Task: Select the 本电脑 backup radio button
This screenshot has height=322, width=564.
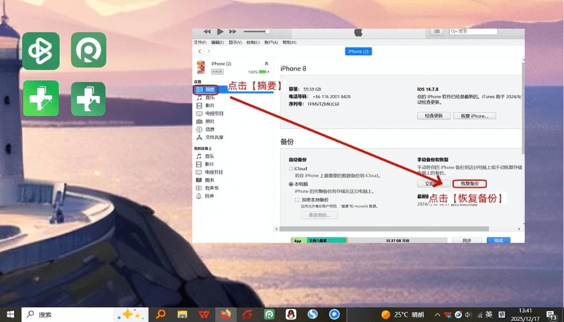Action: pyautogui.click(x=291, y=184)
